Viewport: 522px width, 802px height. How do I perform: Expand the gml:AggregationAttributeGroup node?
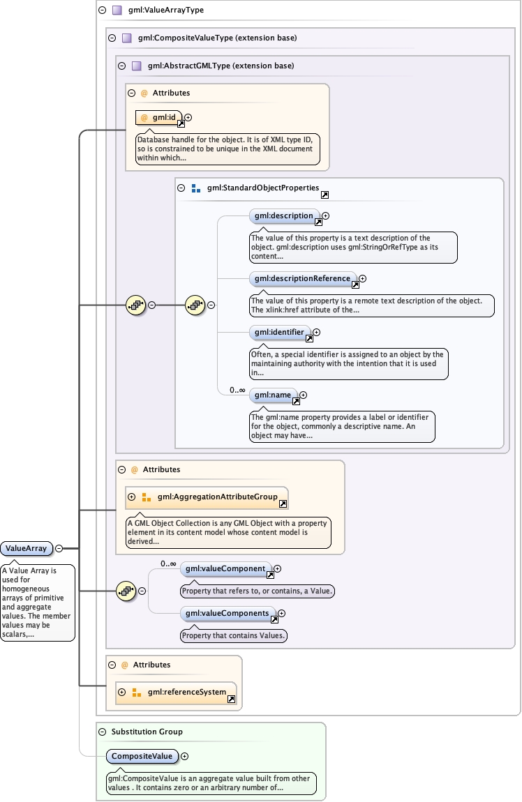pos(131,497)
